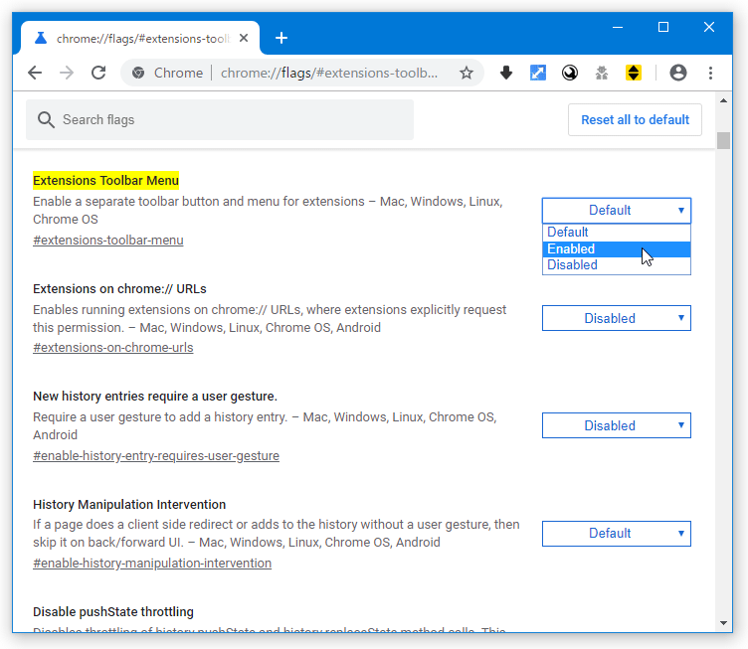Open the user profile avatar menu
Screen dimensions: 748x649
(x=678, y=73)
